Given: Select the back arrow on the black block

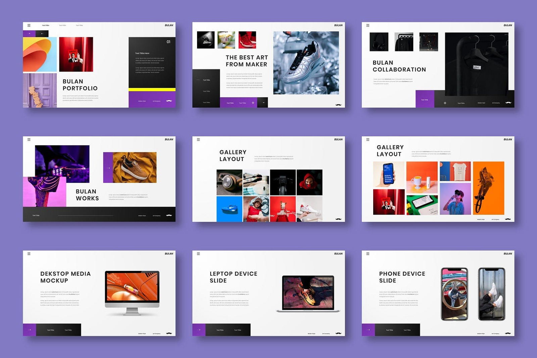Looking at the screenshot, I should point(42,34).
